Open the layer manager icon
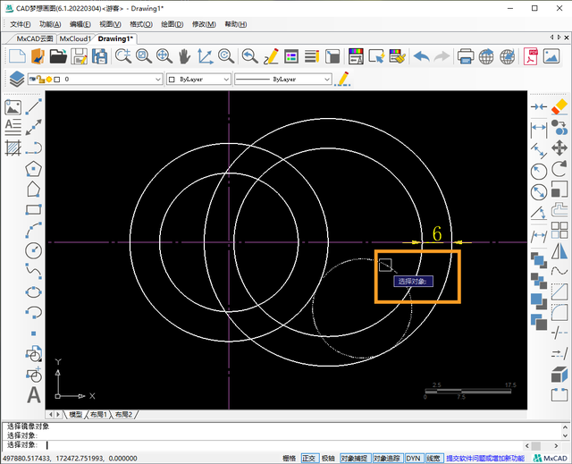The height and width of the screenshot is (464, 572). click(x=16, y=79)
